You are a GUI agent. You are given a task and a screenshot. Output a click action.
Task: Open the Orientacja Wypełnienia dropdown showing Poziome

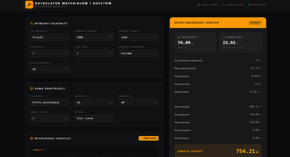pos(138,53)
